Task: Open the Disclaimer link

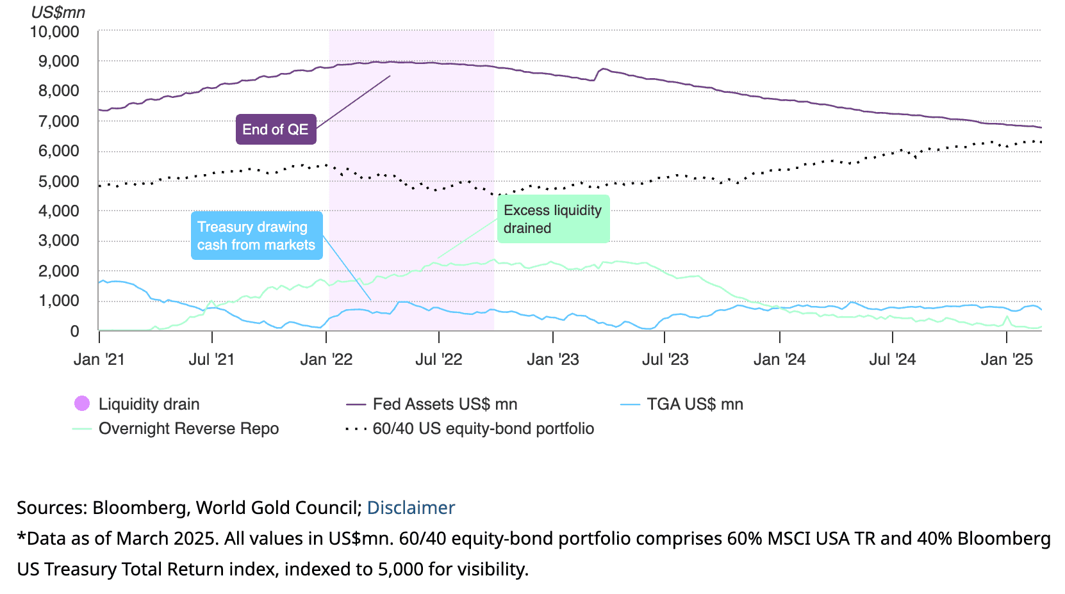Action: pyautogui.click(x=411, y=508)
